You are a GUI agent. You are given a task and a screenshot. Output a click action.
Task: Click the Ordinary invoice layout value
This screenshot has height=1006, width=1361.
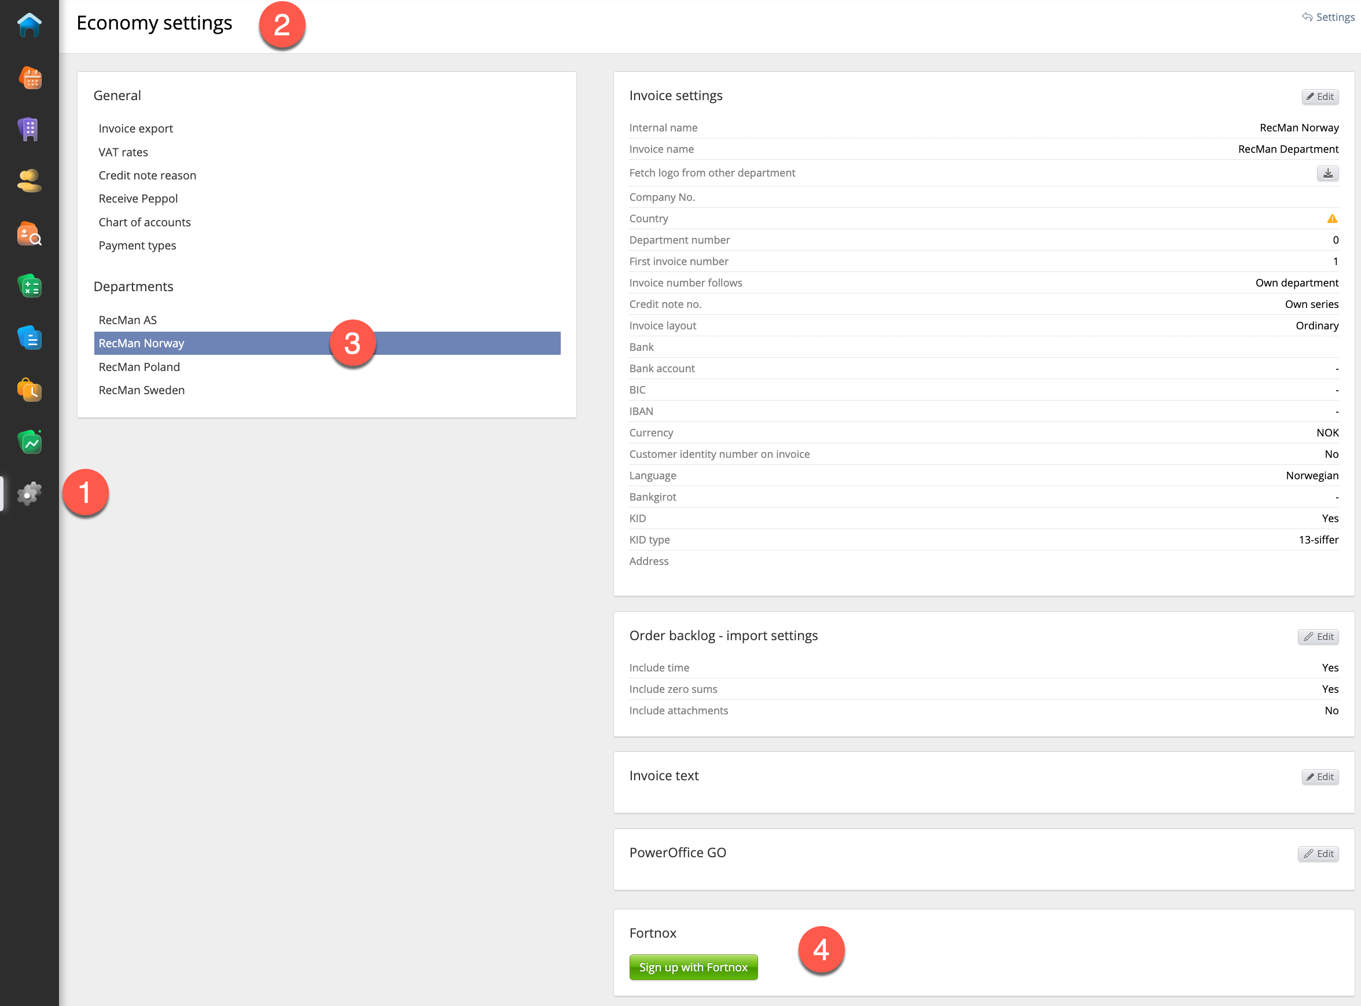pyautogui.click(x=1317, y=326)
